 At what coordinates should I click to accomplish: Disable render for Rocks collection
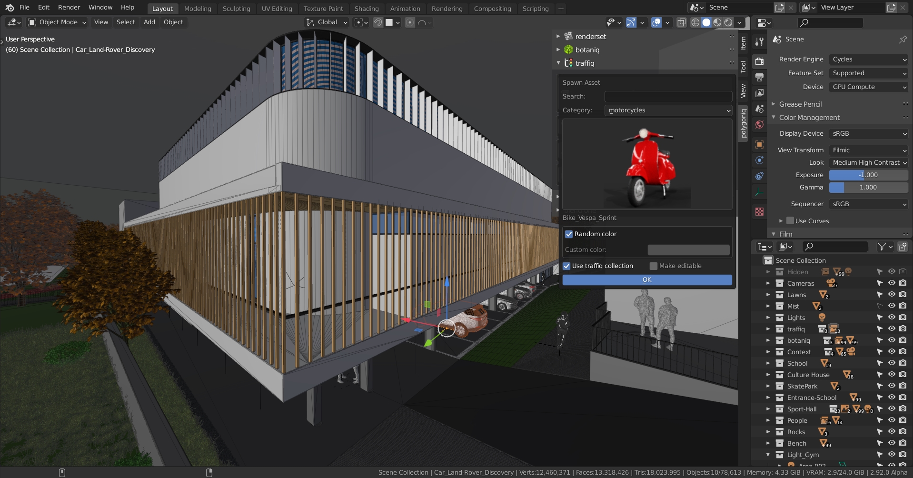pos(903,432)
